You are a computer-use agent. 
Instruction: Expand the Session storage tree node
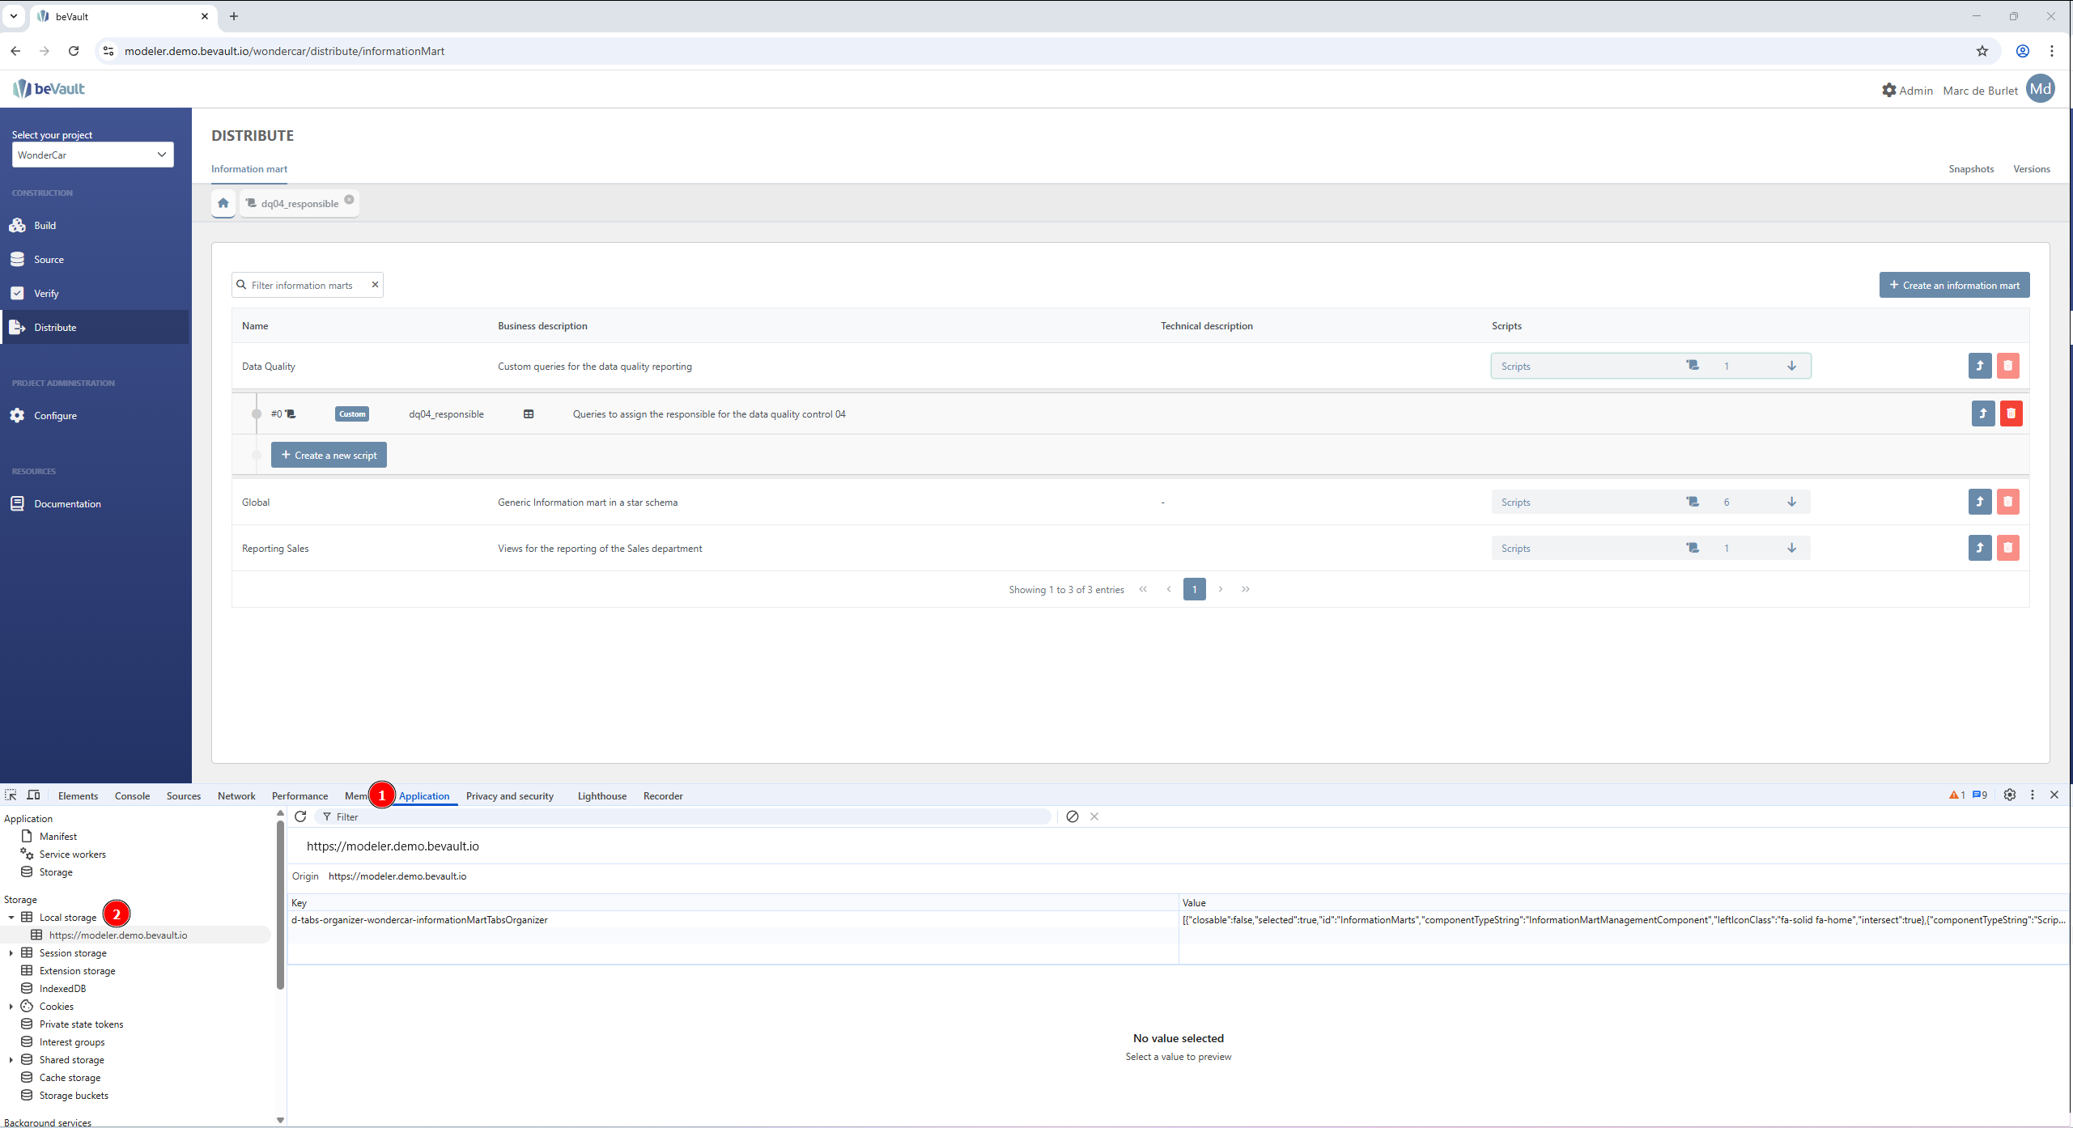(x=11, y=953)
